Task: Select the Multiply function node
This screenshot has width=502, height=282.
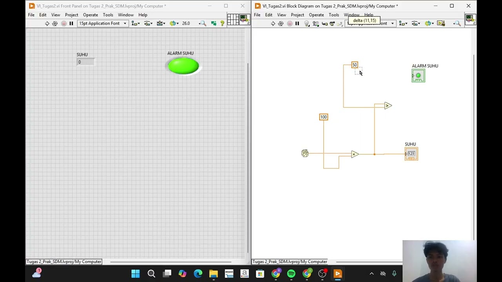Action: (355, 154)
